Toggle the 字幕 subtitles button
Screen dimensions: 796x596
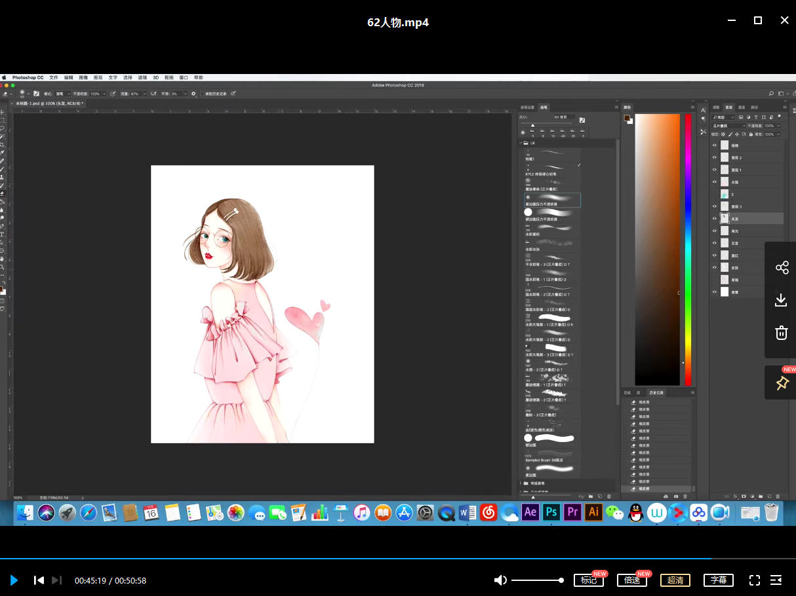coord(719,580)
